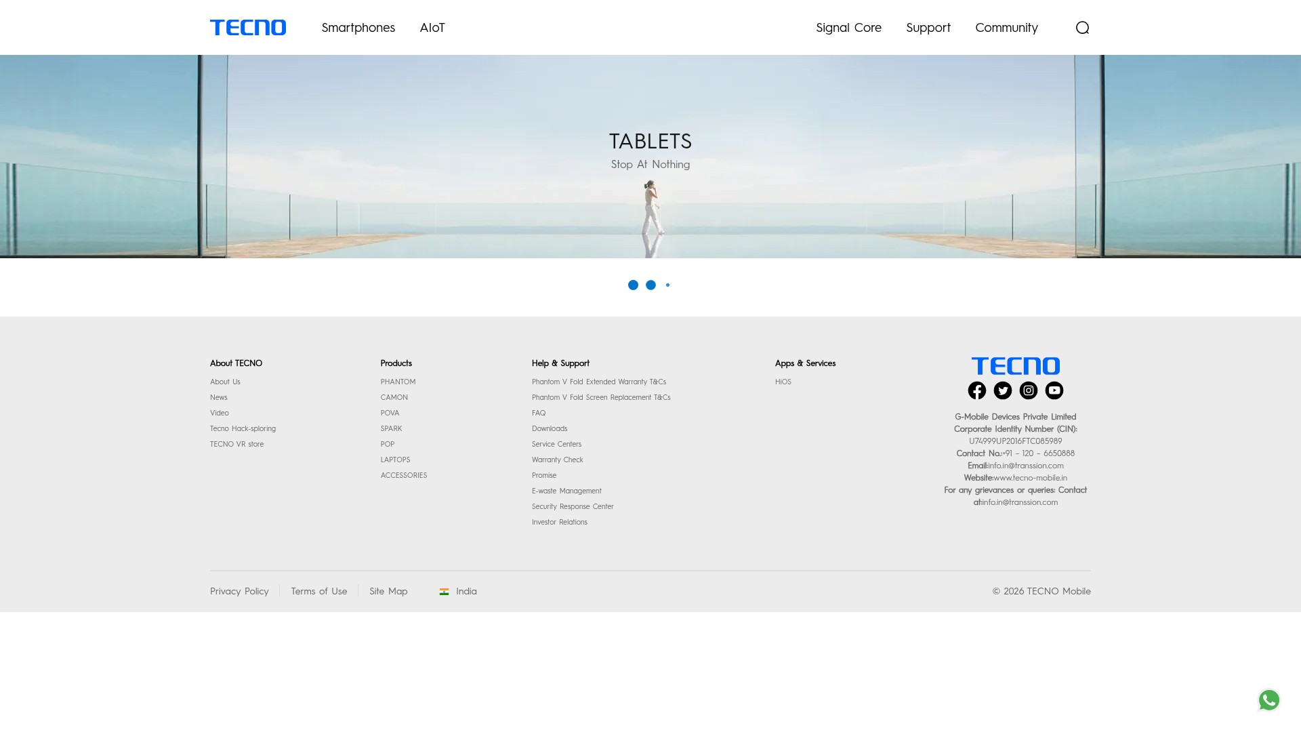This screenshot has width=1301, height=732.
Task: Open the FAQ link
Action: 539,413
